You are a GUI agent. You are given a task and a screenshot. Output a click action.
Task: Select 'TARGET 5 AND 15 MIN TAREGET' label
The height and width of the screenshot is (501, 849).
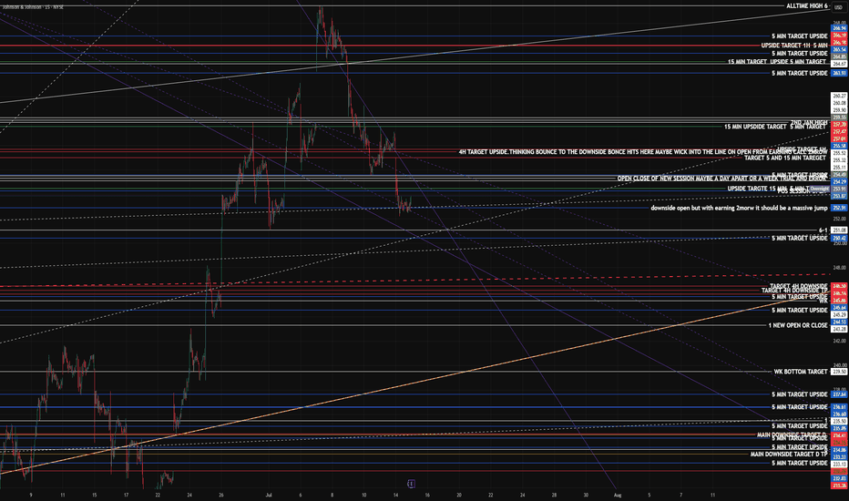(785, 158)
